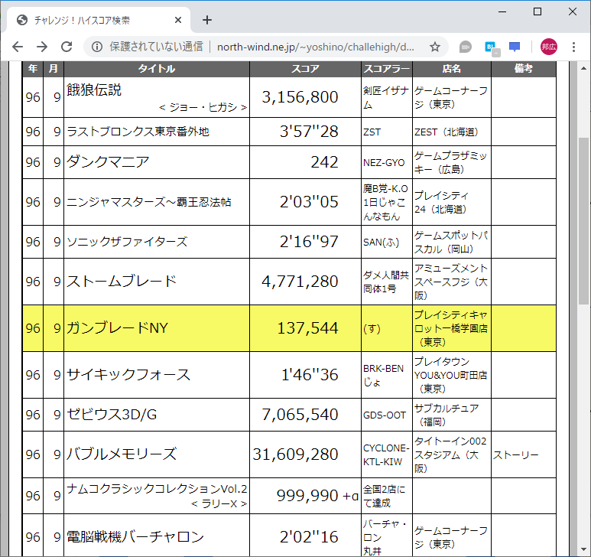
Task: Click the スコア column header
Action: click(305, 69)
